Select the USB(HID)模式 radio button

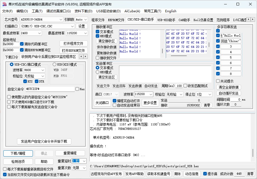[54, 65]
